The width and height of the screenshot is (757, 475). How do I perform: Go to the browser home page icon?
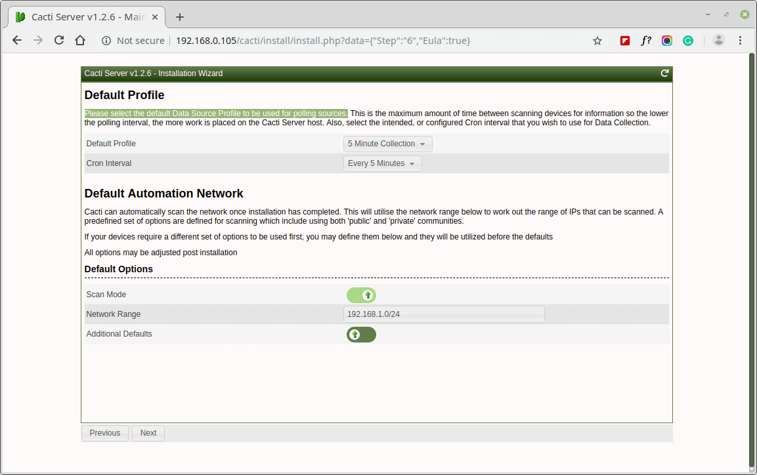coord(80,41)
